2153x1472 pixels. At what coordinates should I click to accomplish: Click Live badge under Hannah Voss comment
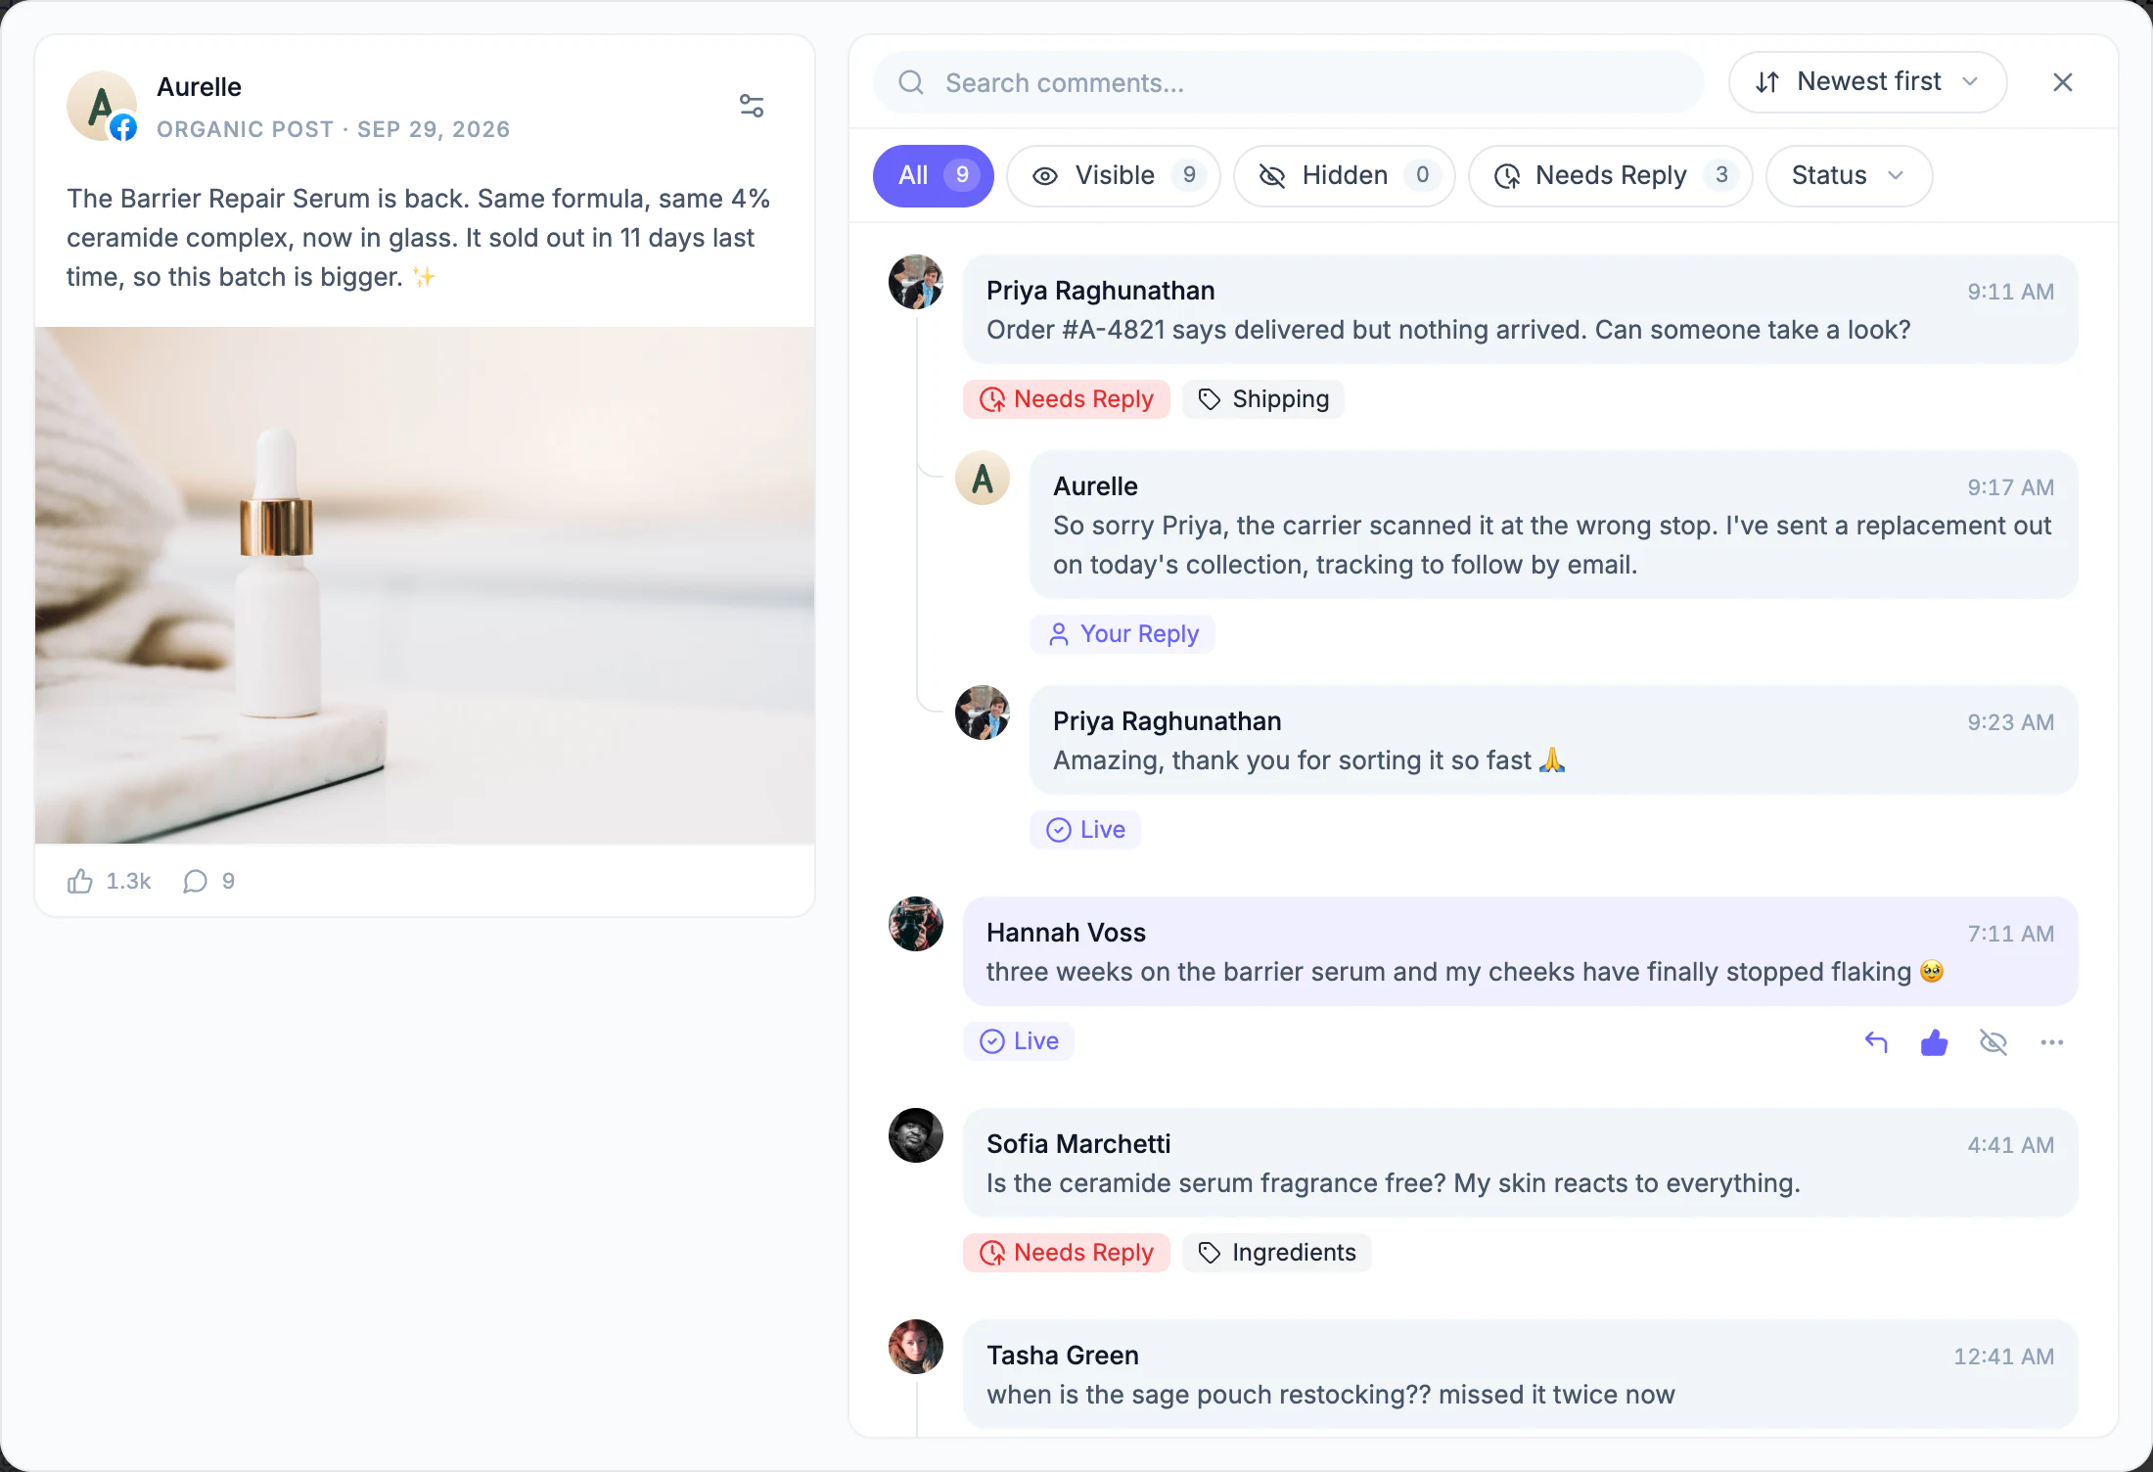pyautogui.click(x=1019, y=1041)
